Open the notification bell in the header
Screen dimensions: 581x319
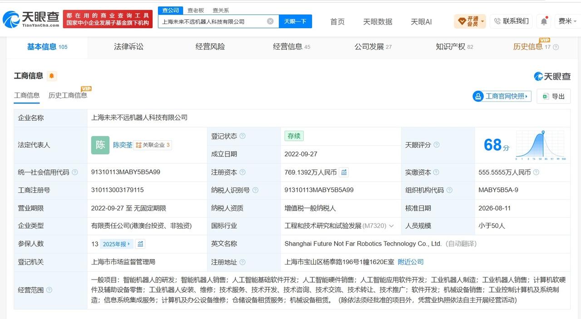543,21
